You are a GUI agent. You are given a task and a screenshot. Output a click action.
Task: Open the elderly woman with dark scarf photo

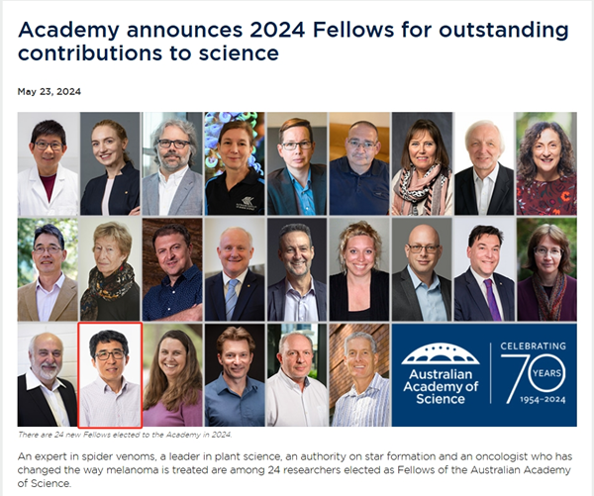109,269
